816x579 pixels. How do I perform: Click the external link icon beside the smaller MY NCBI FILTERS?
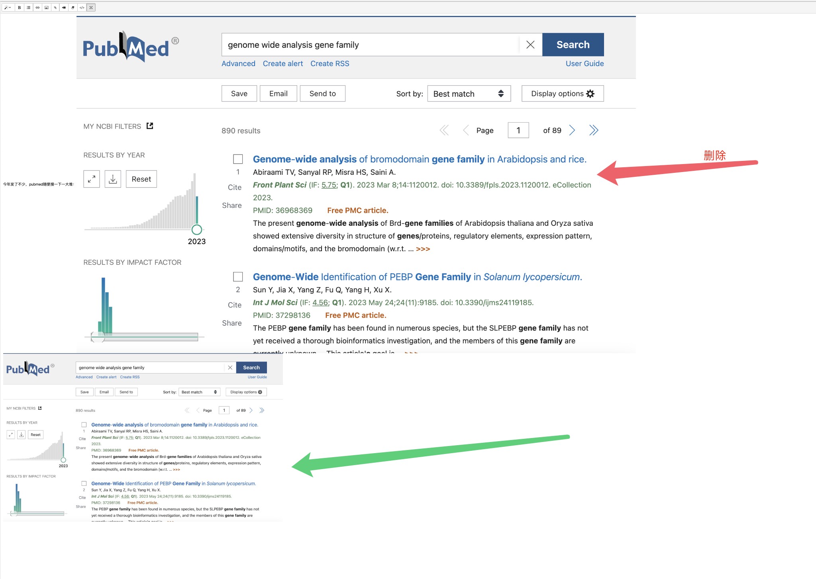point(40,408)
